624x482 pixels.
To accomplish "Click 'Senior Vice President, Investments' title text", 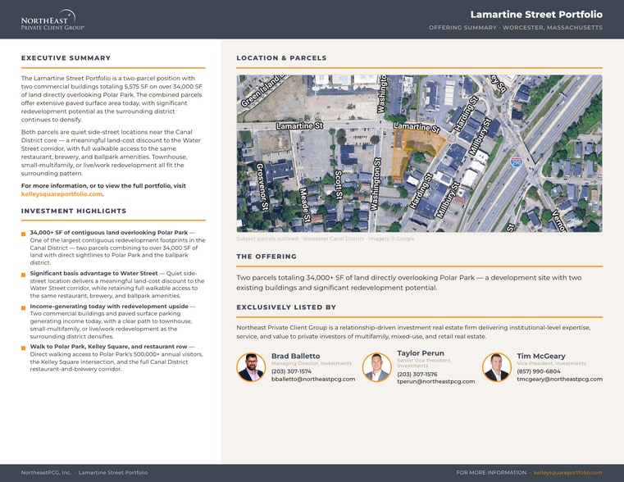I will 424,362.
